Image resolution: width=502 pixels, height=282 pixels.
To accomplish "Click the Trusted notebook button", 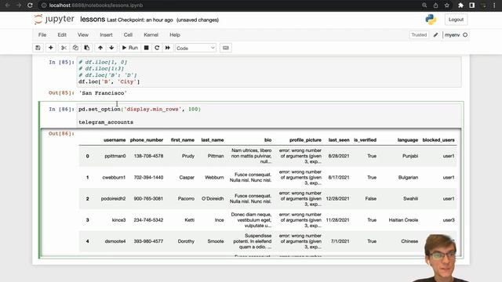I will (x=419, y=34).
